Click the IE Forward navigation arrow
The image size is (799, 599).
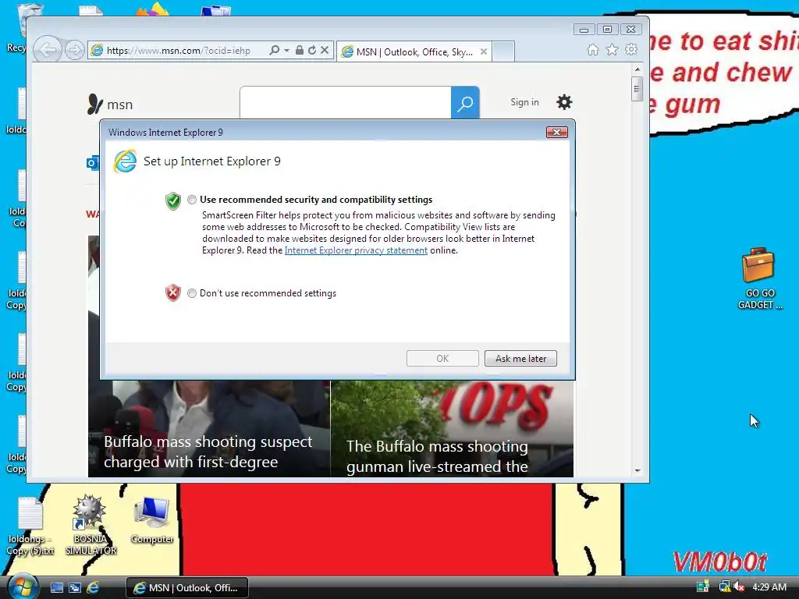(75, 50)
